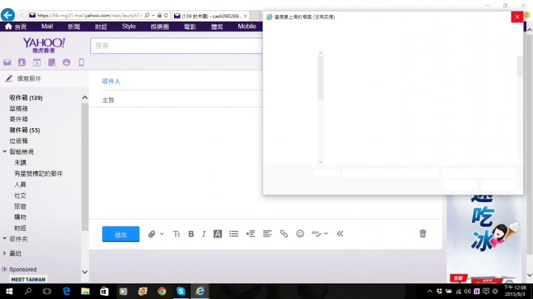Delete draft with the trash icon
Image resolution: width=533 pixels, height=299 pixels.
tap(423, 234)
